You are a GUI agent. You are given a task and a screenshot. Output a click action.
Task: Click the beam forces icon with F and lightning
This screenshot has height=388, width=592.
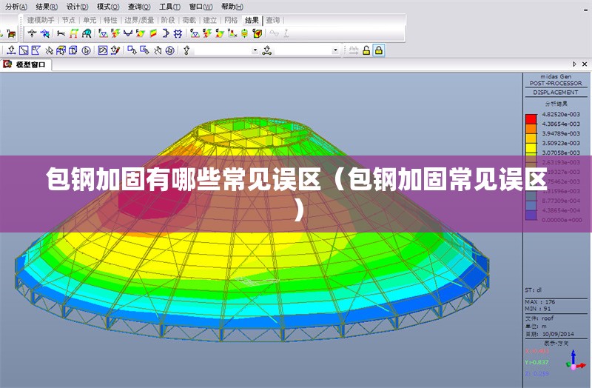(x=115, y=33)
